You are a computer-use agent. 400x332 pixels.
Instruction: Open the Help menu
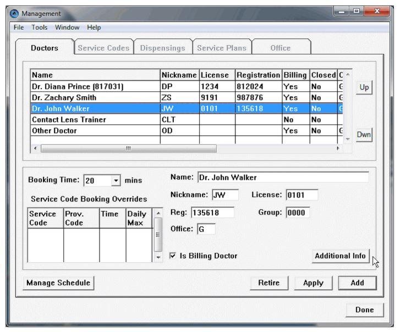94,27
